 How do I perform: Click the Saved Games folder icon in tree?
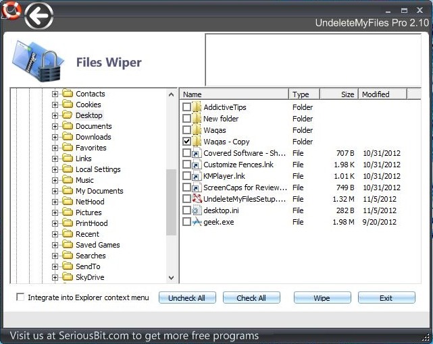[68, 244]
